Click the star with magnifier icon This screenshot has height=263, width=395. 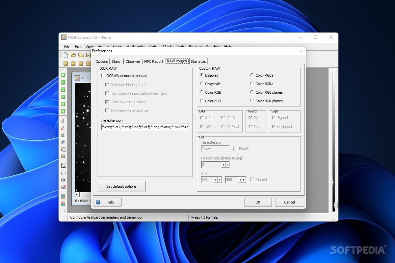63,121
